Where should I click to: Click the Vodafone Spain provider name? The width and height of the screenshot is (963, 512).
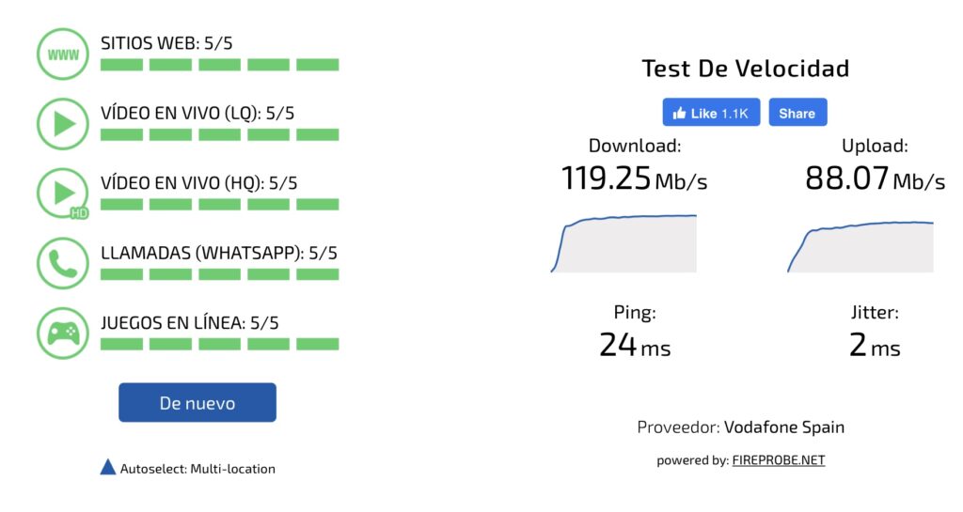784,427
